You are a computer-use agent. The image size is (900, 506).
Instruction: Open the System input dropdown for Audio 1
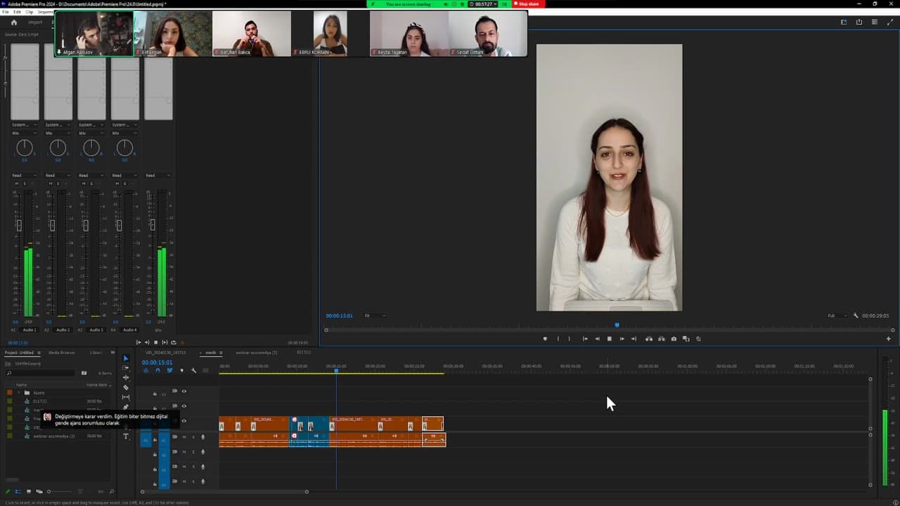pyautogui.click(x=25, y=124)
